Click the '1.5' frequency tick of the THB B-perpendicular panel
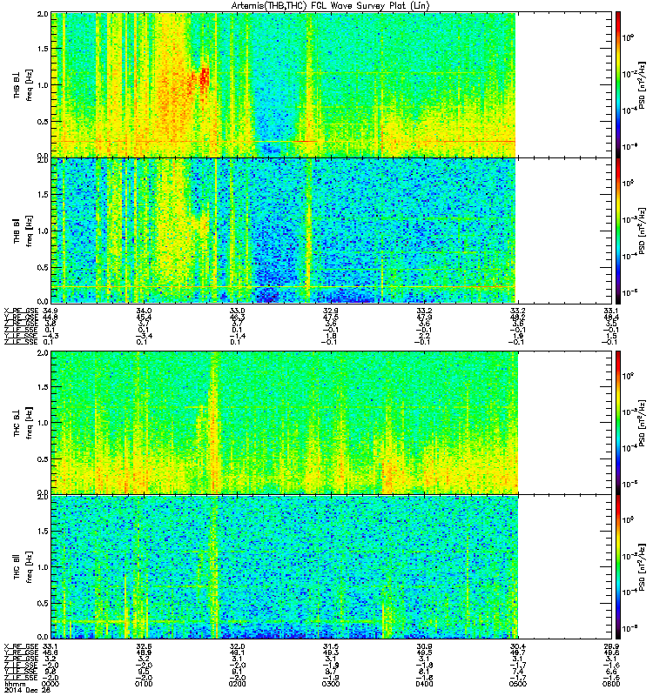 pyautogui.click(x=43, y=49)
